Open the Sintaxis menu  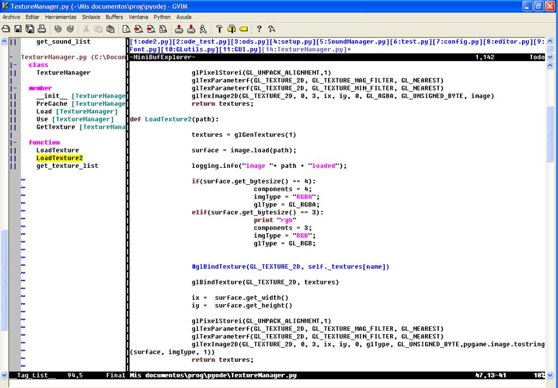tap(91, 17)
